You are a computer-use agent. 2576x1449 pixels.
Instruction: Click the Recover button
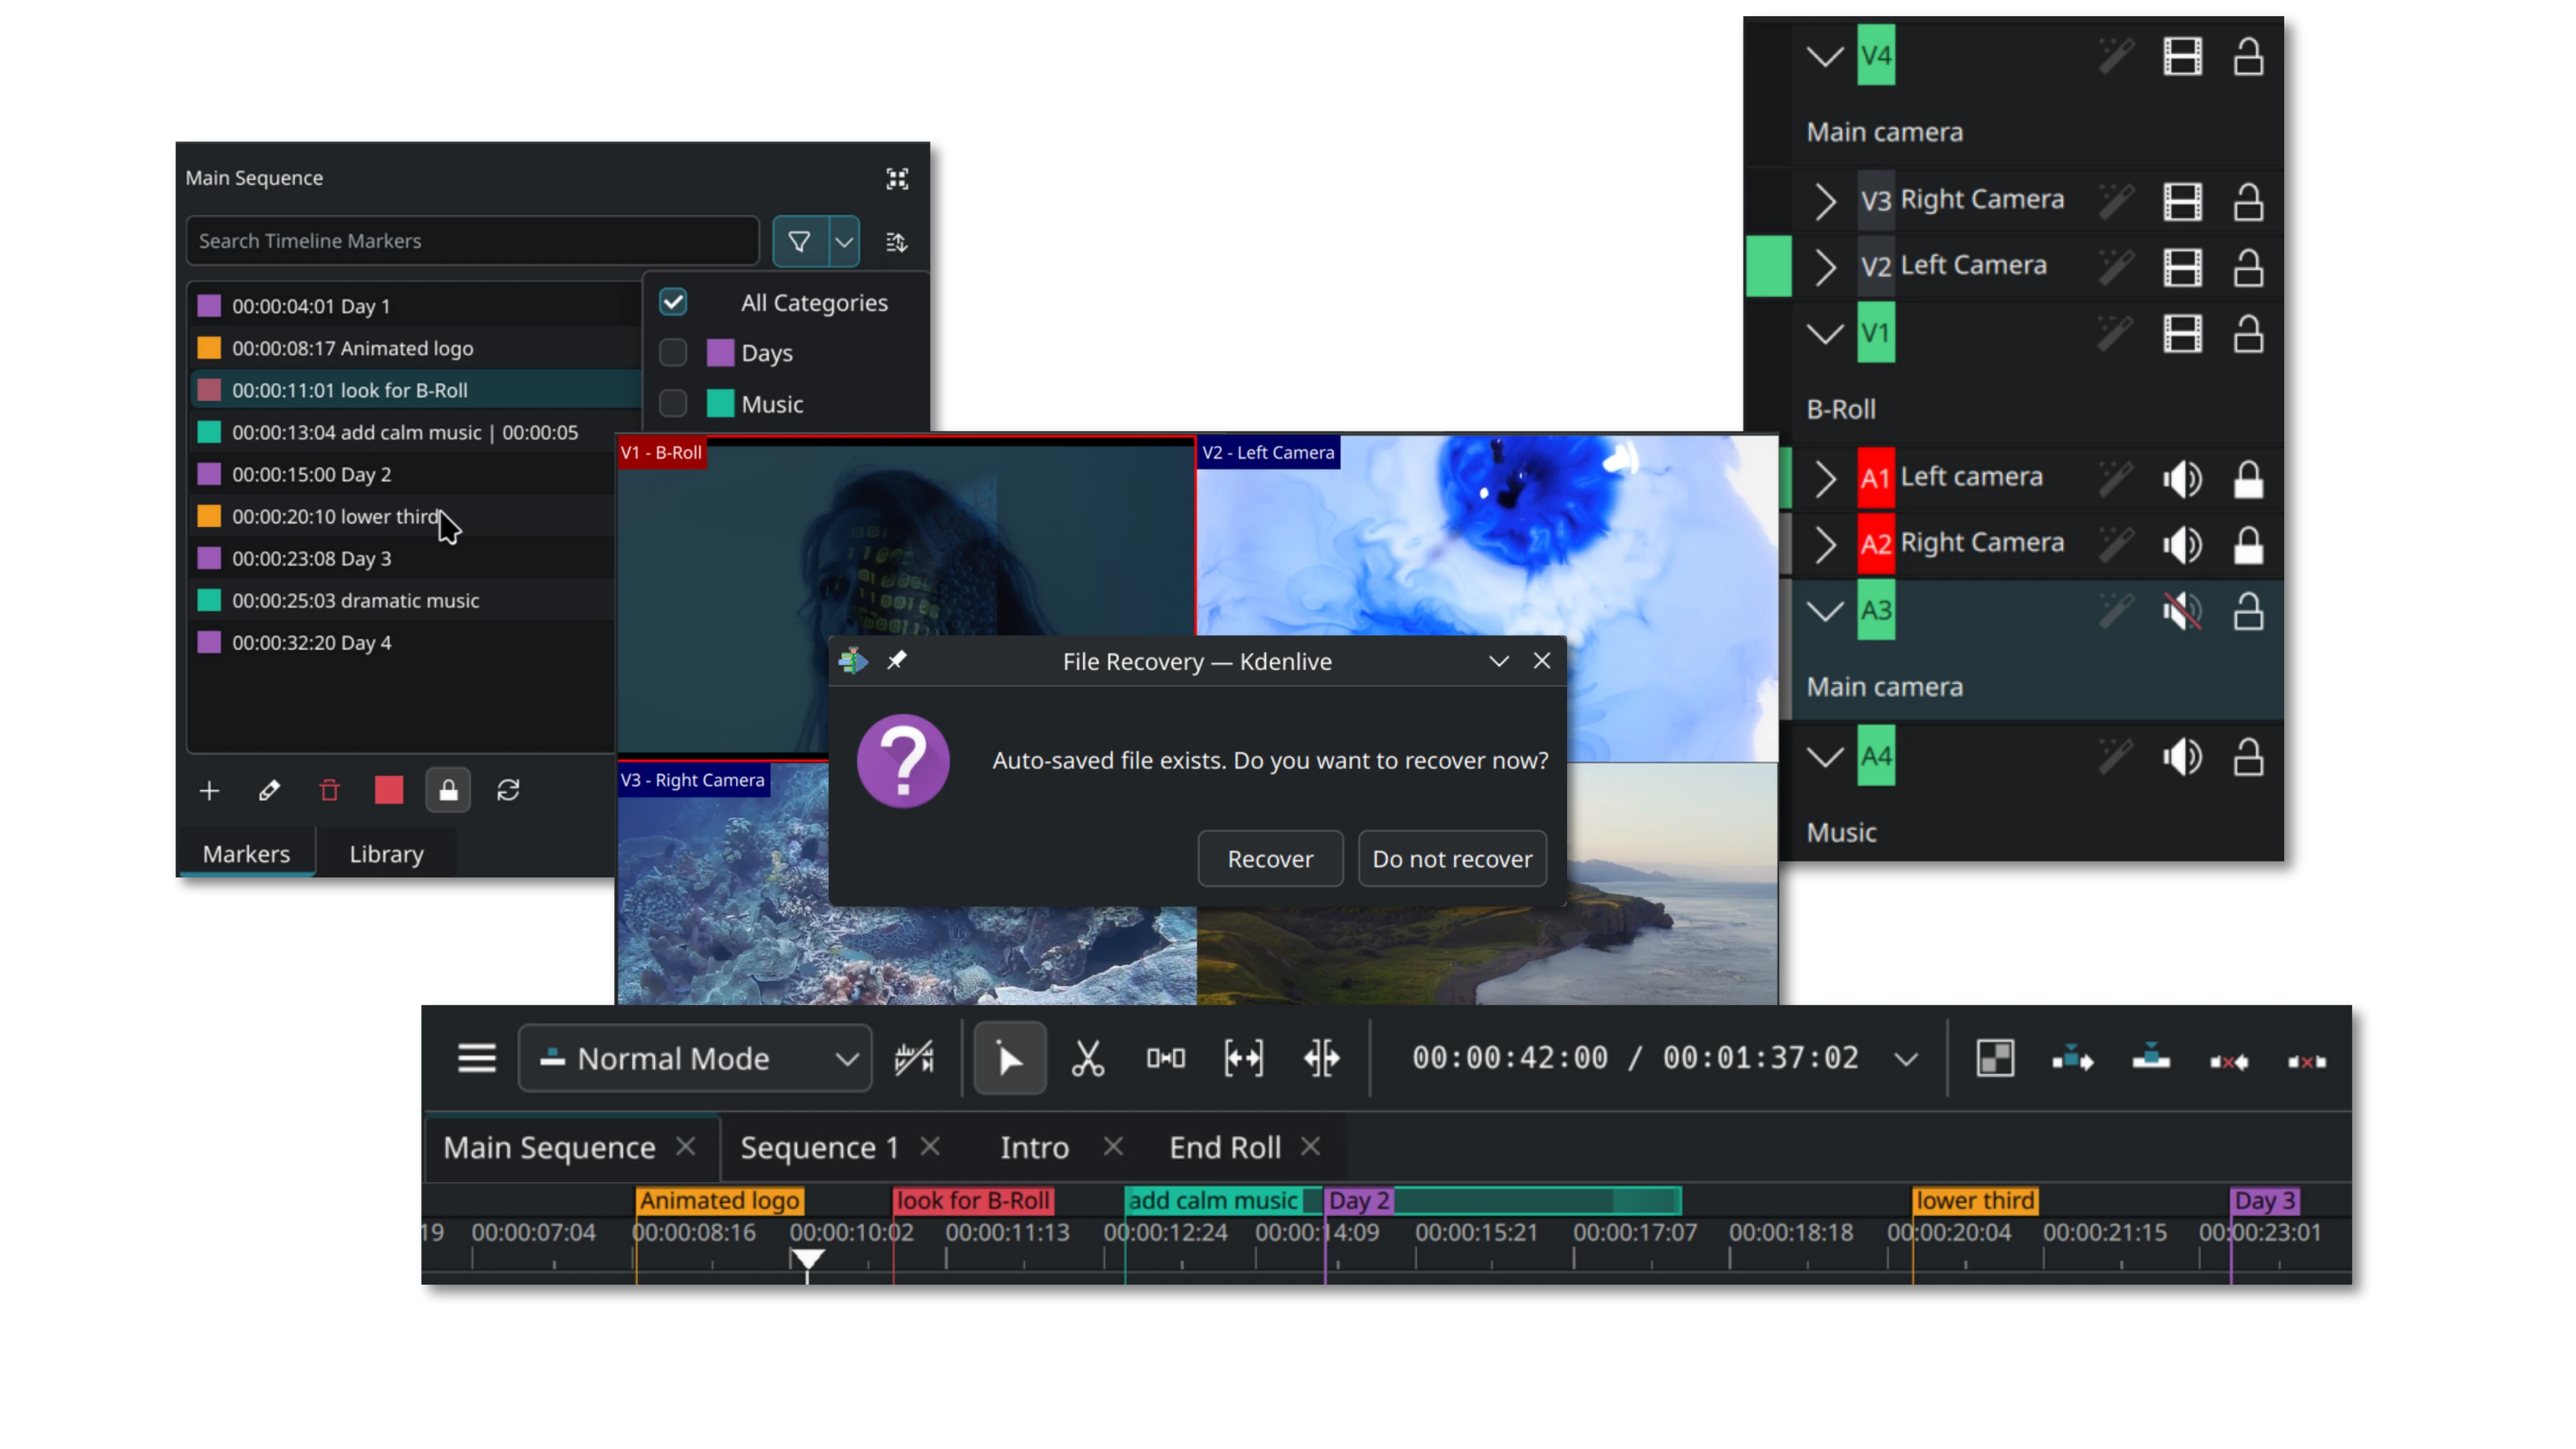1270,859
